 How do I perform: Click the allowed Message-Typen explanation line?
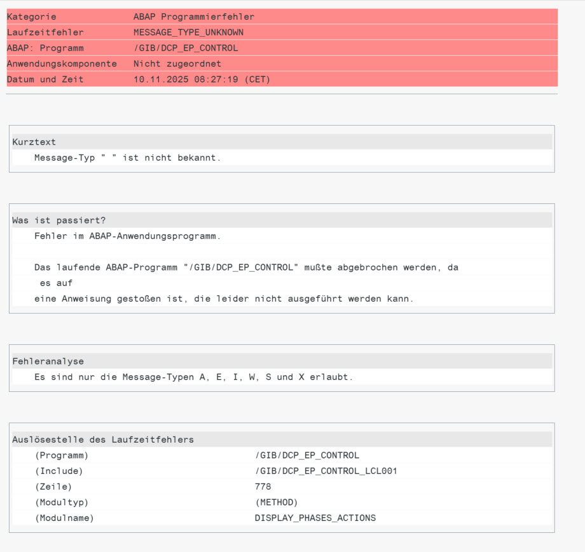(x=193, y=377)
